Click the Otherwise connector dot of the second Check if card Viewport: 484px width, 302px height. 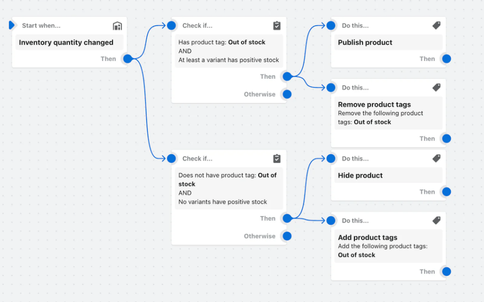287,236
